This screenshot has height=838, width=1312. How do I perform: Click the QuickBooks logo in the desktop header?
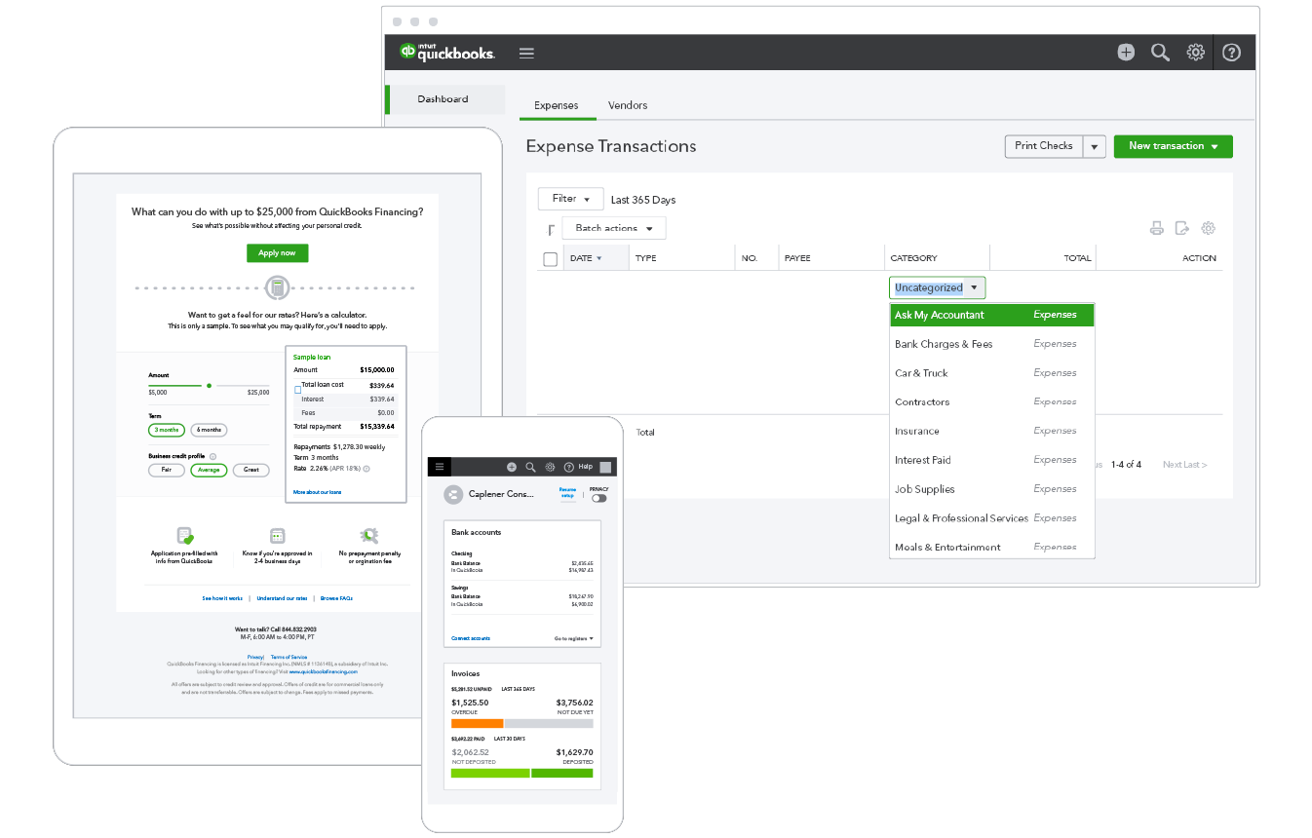click(446, 52)
